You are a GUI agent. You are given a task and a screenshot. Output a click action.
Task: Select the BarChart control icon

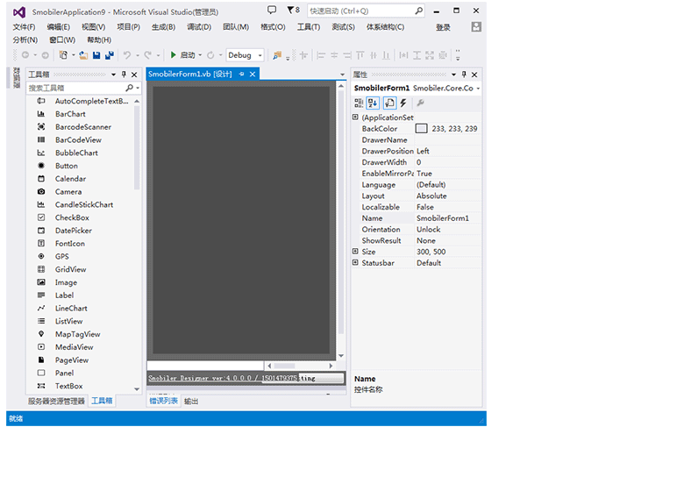(x=41, y=114)
